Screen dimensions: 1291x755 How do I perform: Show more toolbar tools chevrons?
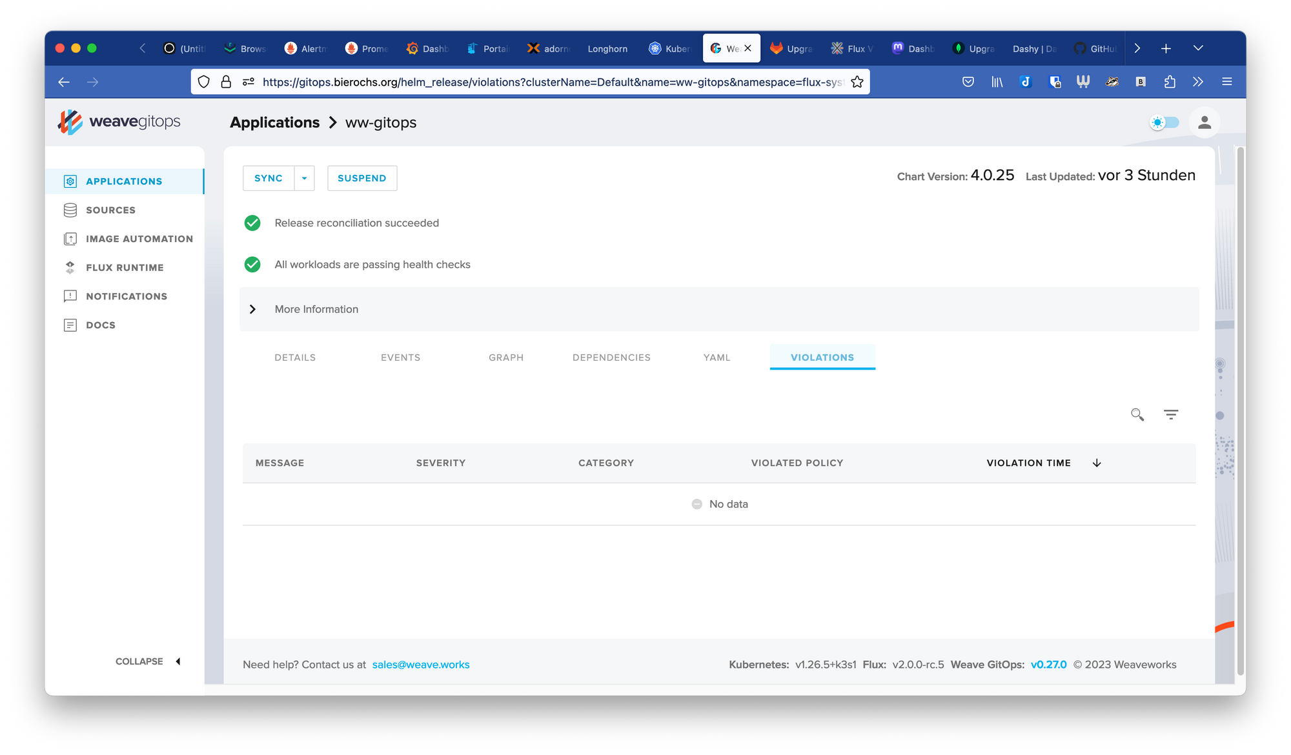[x=1198, y=82]
